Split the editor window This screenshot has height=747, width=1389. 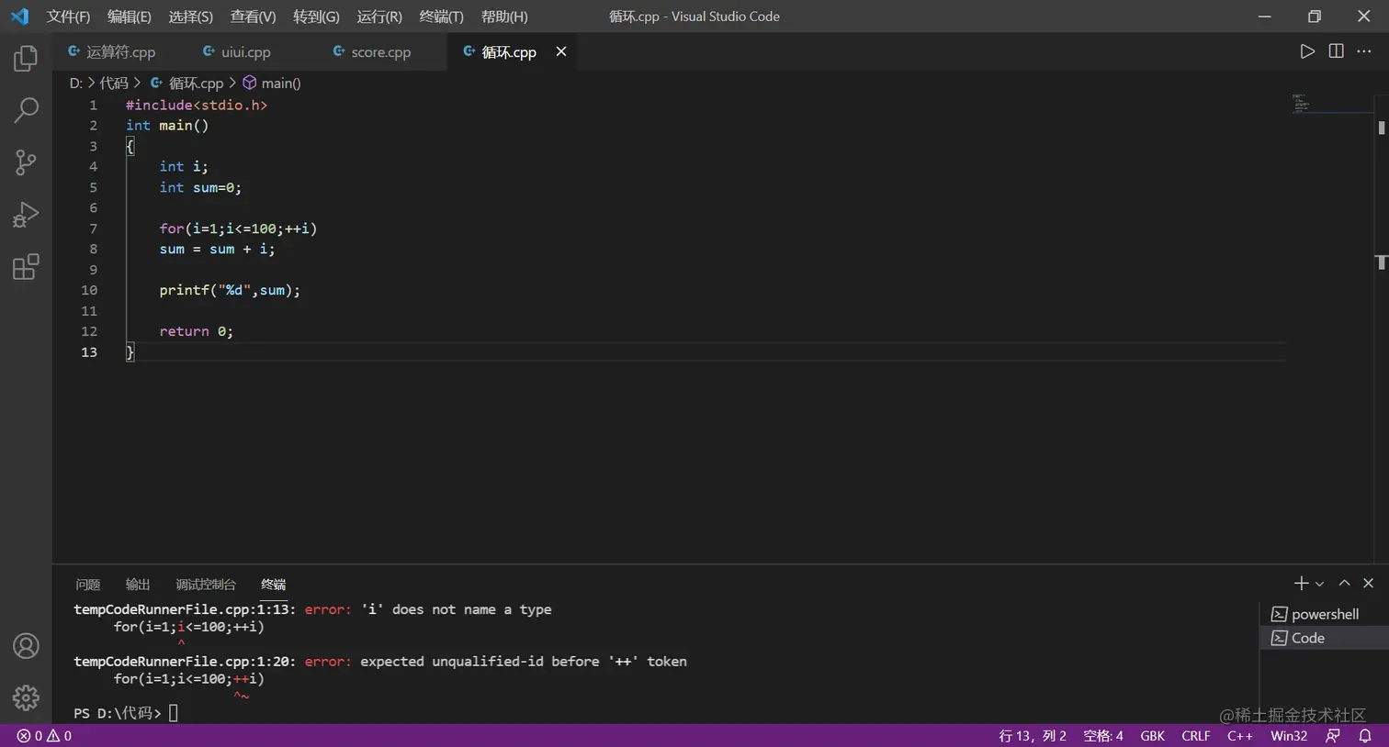[x=1335, y=51]
